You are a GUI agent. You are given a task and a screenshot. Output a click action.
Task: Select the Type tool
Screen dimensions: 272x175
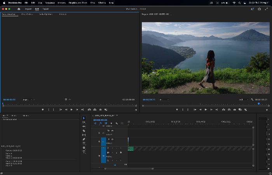pos(84,152)
